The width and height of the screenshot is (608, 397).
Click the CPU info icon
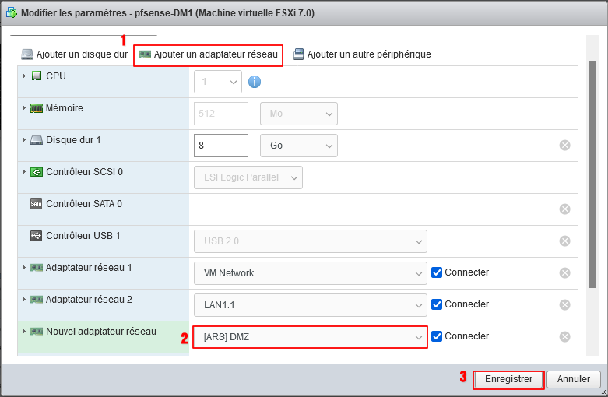(x=255, y=82)
